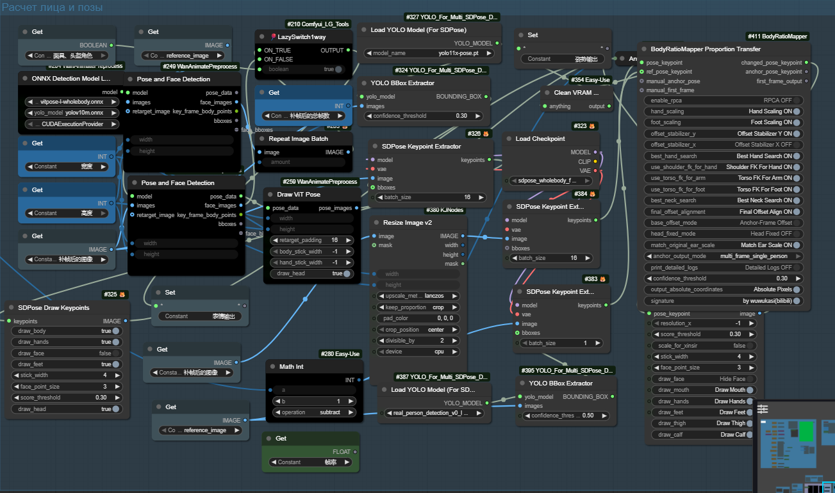Click the #380 KJNodes badge
The height and width of the screenshot is (493, 835).
(445, 210)
